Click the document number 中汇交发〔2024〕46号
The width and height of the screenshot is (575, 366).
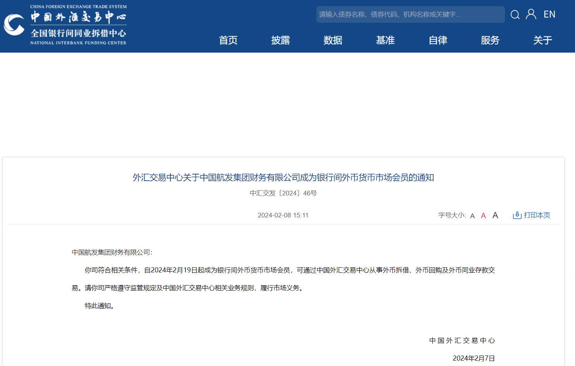283,193
